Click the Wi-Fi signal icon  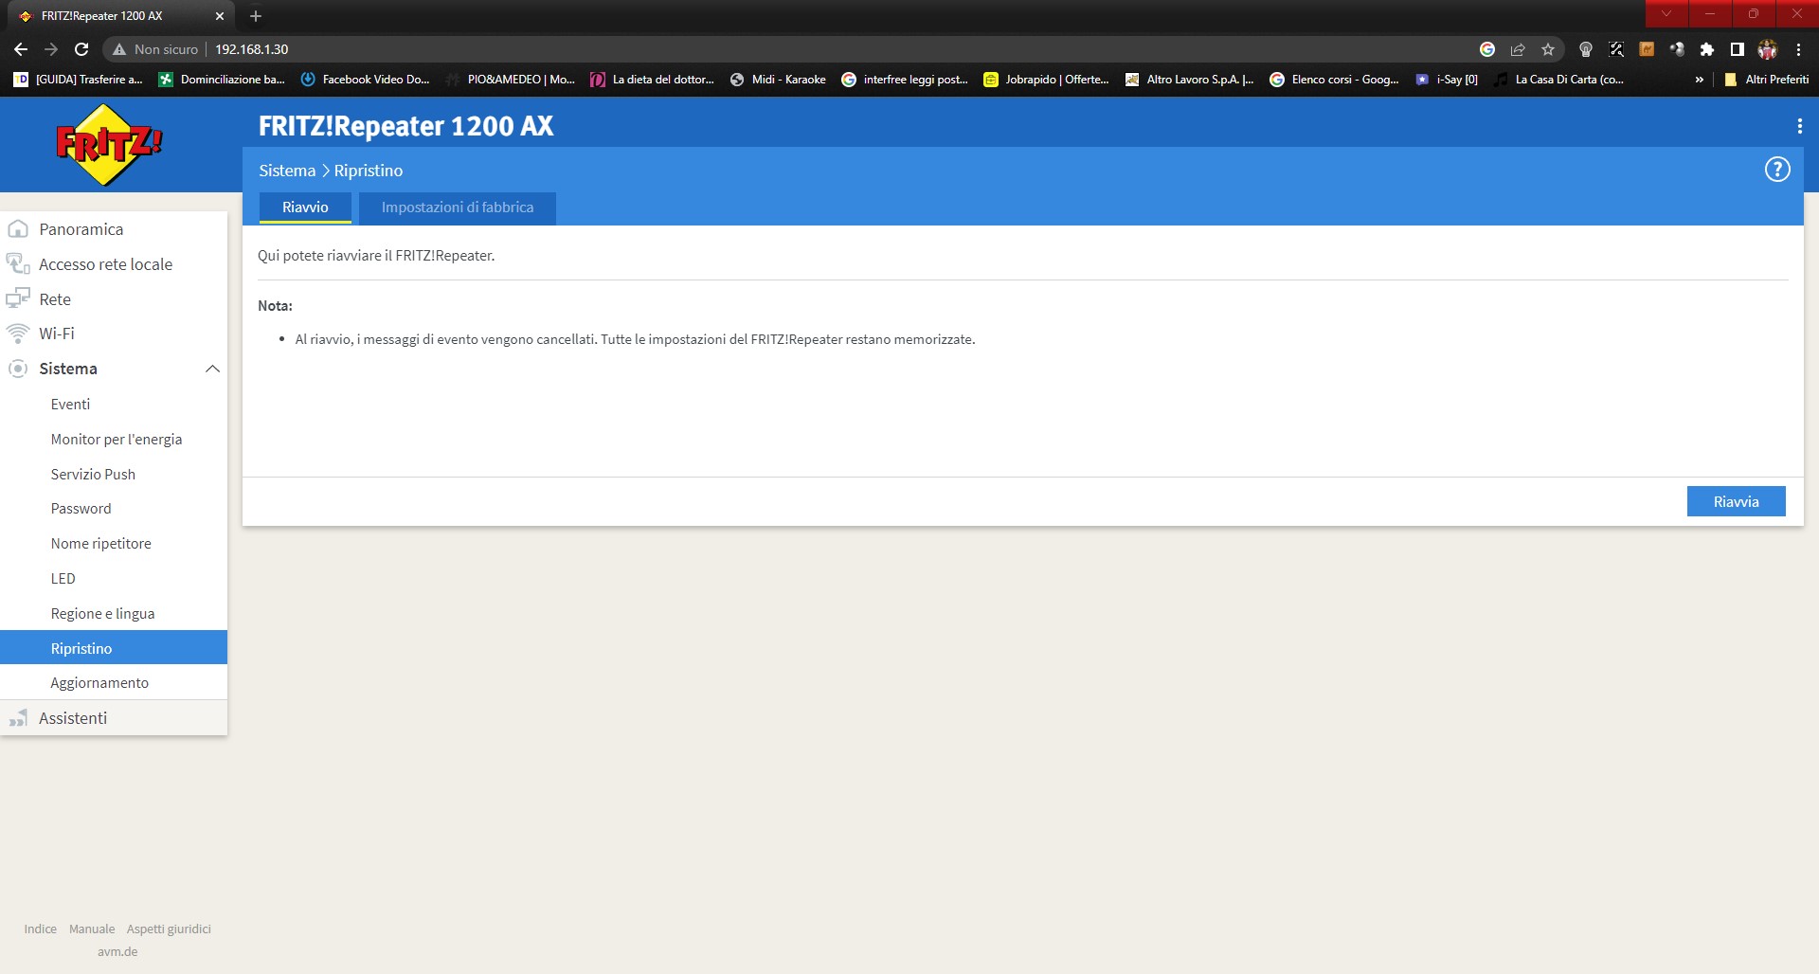[18, 334]
